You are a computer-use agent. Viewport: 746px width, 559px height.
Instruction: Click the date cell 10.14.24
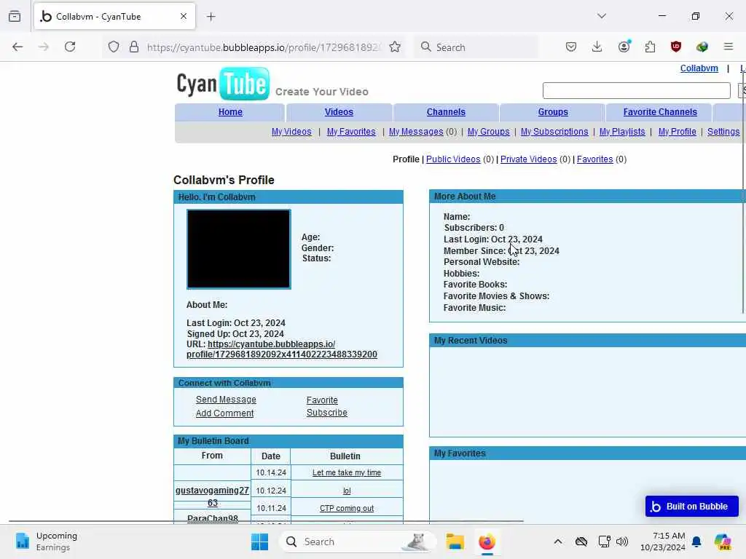pyautogui.click(x=271, y=473)
